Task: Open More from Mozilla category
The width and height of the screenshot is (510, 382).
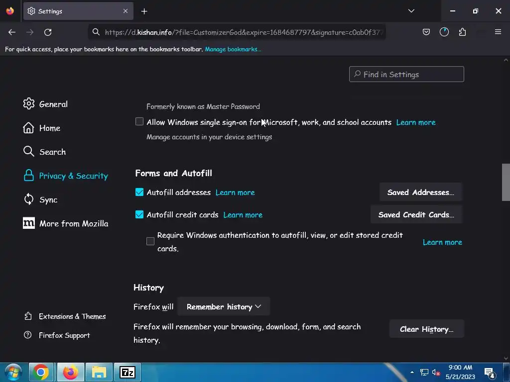Action: click(66, 223)
